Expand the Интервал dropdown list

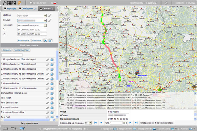[45, 25]
